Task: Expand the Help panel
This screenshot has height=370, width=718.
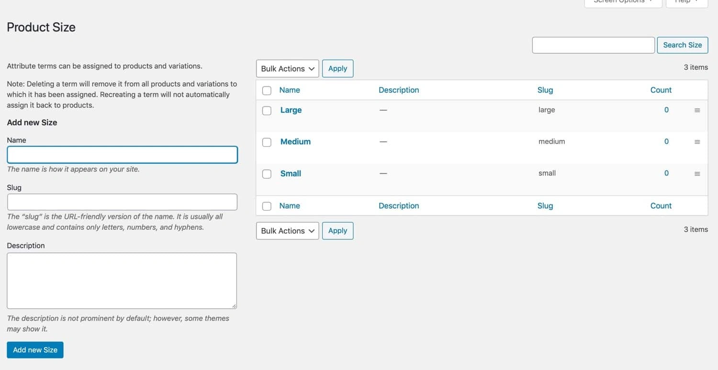Action: (x=686, y=2)
